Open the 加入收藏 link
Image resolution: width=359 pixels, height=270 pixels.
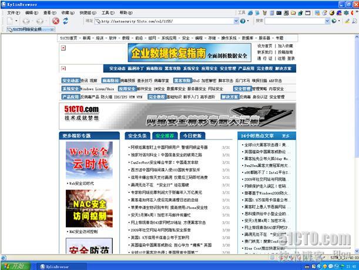point(286,46)
